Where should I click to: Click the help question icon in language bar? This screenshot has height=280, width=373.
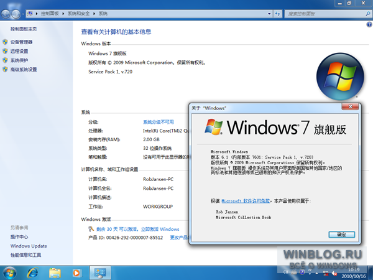pos(302,272)
